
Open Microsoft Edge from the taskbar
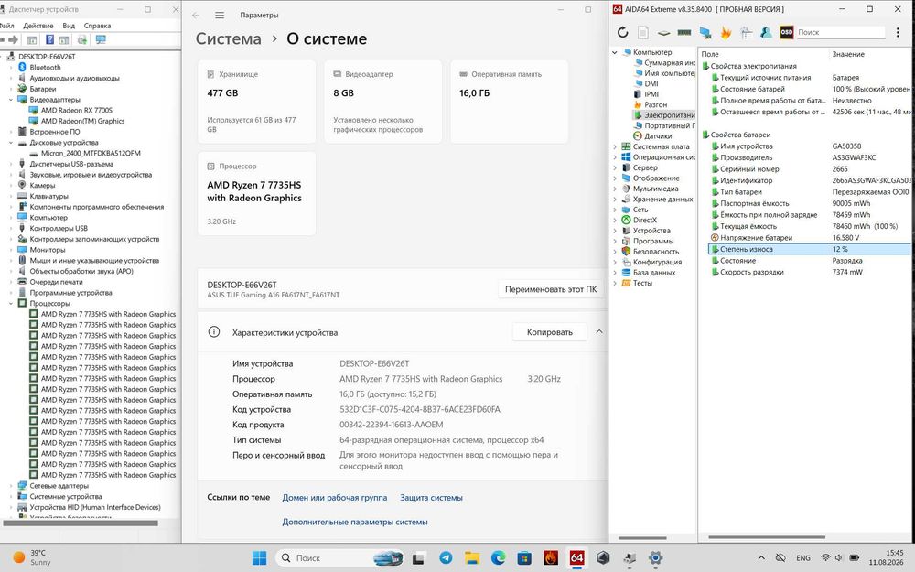tap(498, 558)
